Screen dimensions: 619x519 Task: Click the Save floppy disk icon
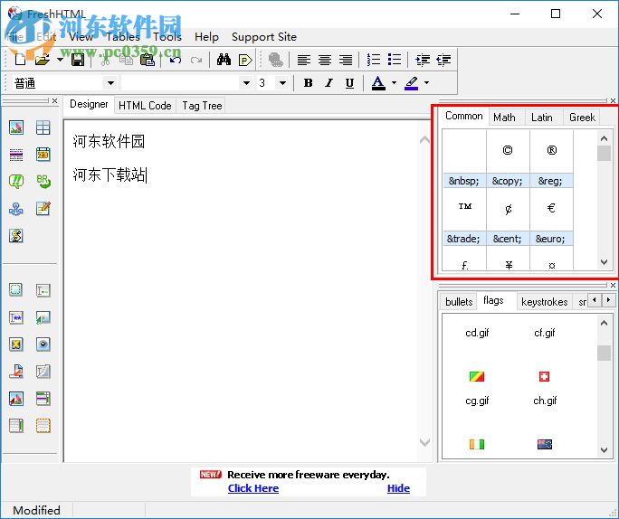[78, 60]
